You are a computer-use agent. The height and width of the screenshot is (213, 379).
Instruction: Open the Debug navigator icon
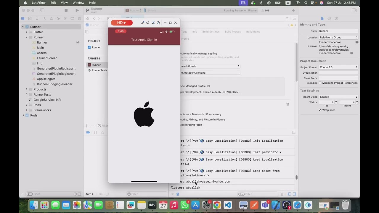coord(65,18)
